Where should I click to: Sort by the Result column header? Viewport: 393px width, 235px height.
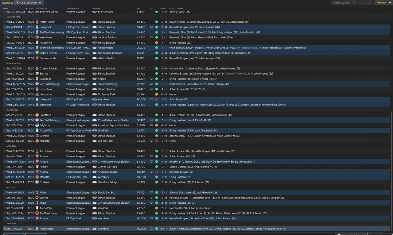pos(164,8)
